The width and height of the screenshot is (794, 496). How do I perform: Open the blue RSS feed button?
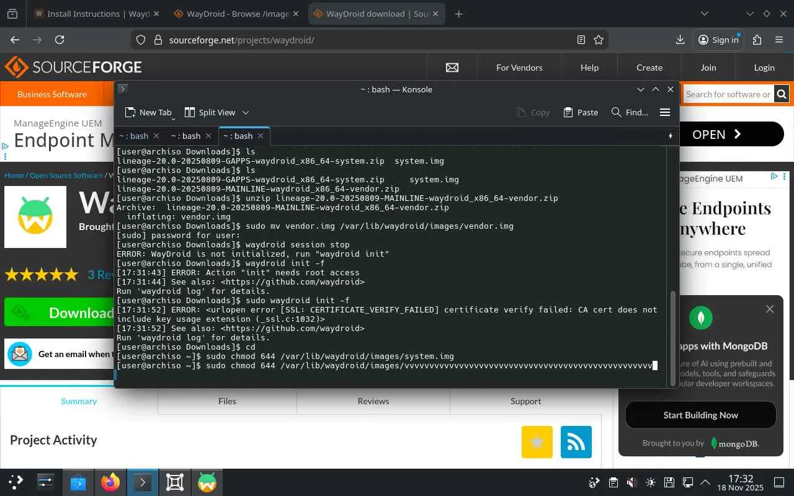tap(576, 442)
